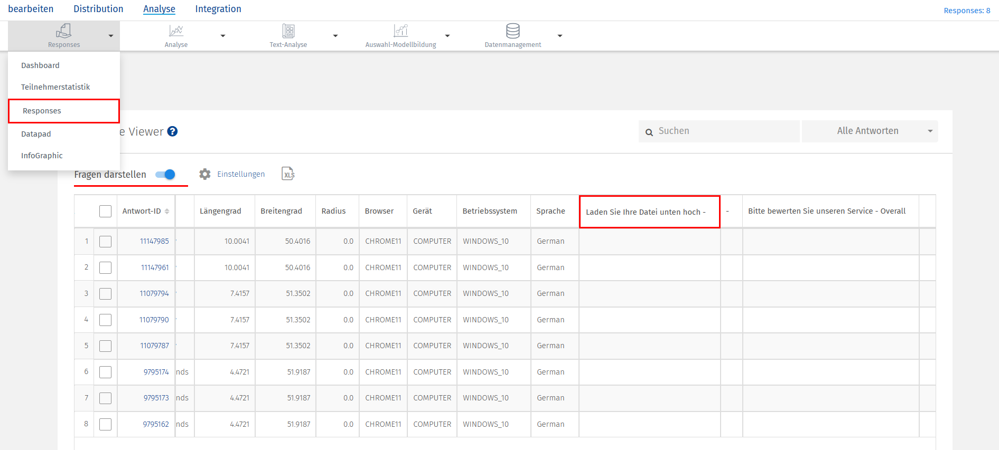Click the Einstellungen gear icon

coord(205,174)
